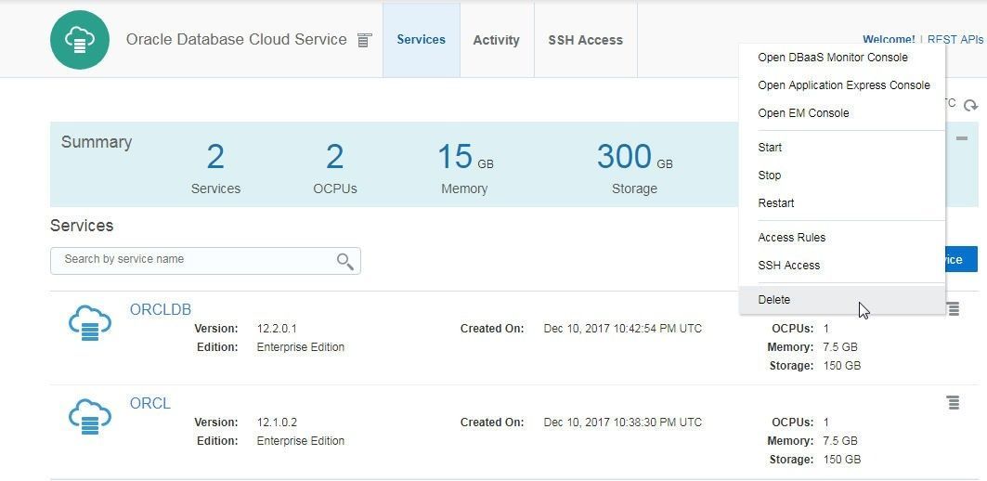Open the ORCLDB service link

(x=161, y=309)
